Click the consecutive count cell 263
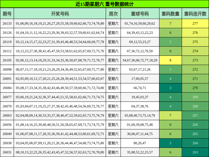 [195, 152]
